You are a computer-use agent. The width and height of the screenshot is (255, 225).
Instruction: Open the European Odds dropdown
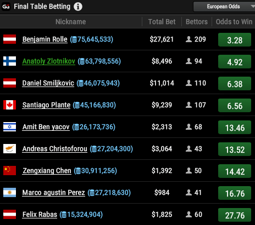click(x=224, y=7)
